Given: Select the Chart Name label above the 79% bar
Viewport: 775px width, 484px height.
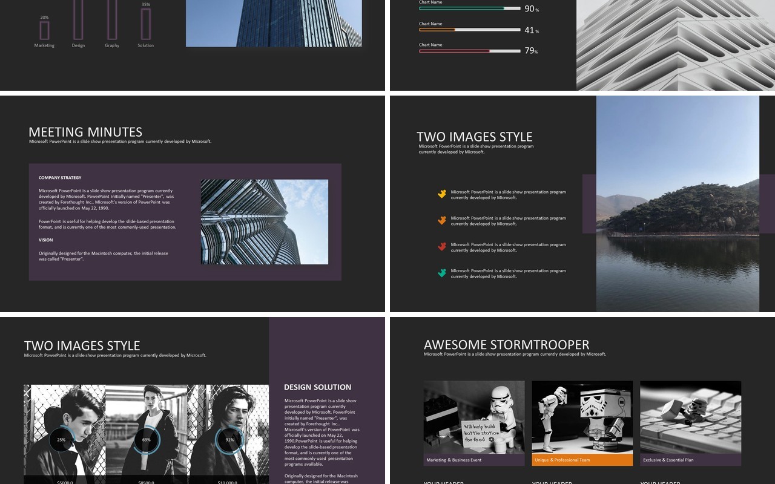Looking at the screenshot, I should click(x=430, y=45).
